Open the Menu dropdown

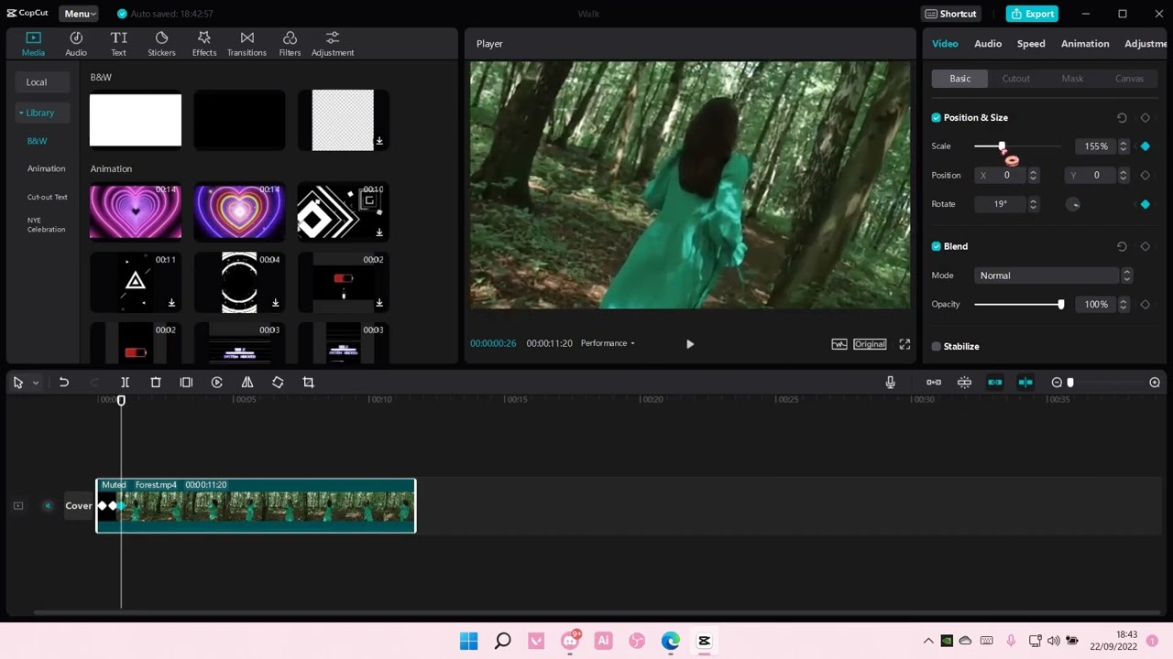pyautogui.click(x=78, y=14)
